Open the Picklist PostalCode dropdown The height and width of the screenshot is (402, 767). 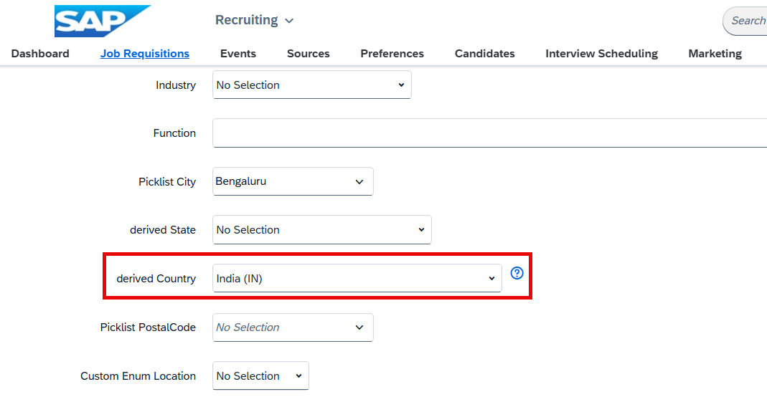coord(293,327)
